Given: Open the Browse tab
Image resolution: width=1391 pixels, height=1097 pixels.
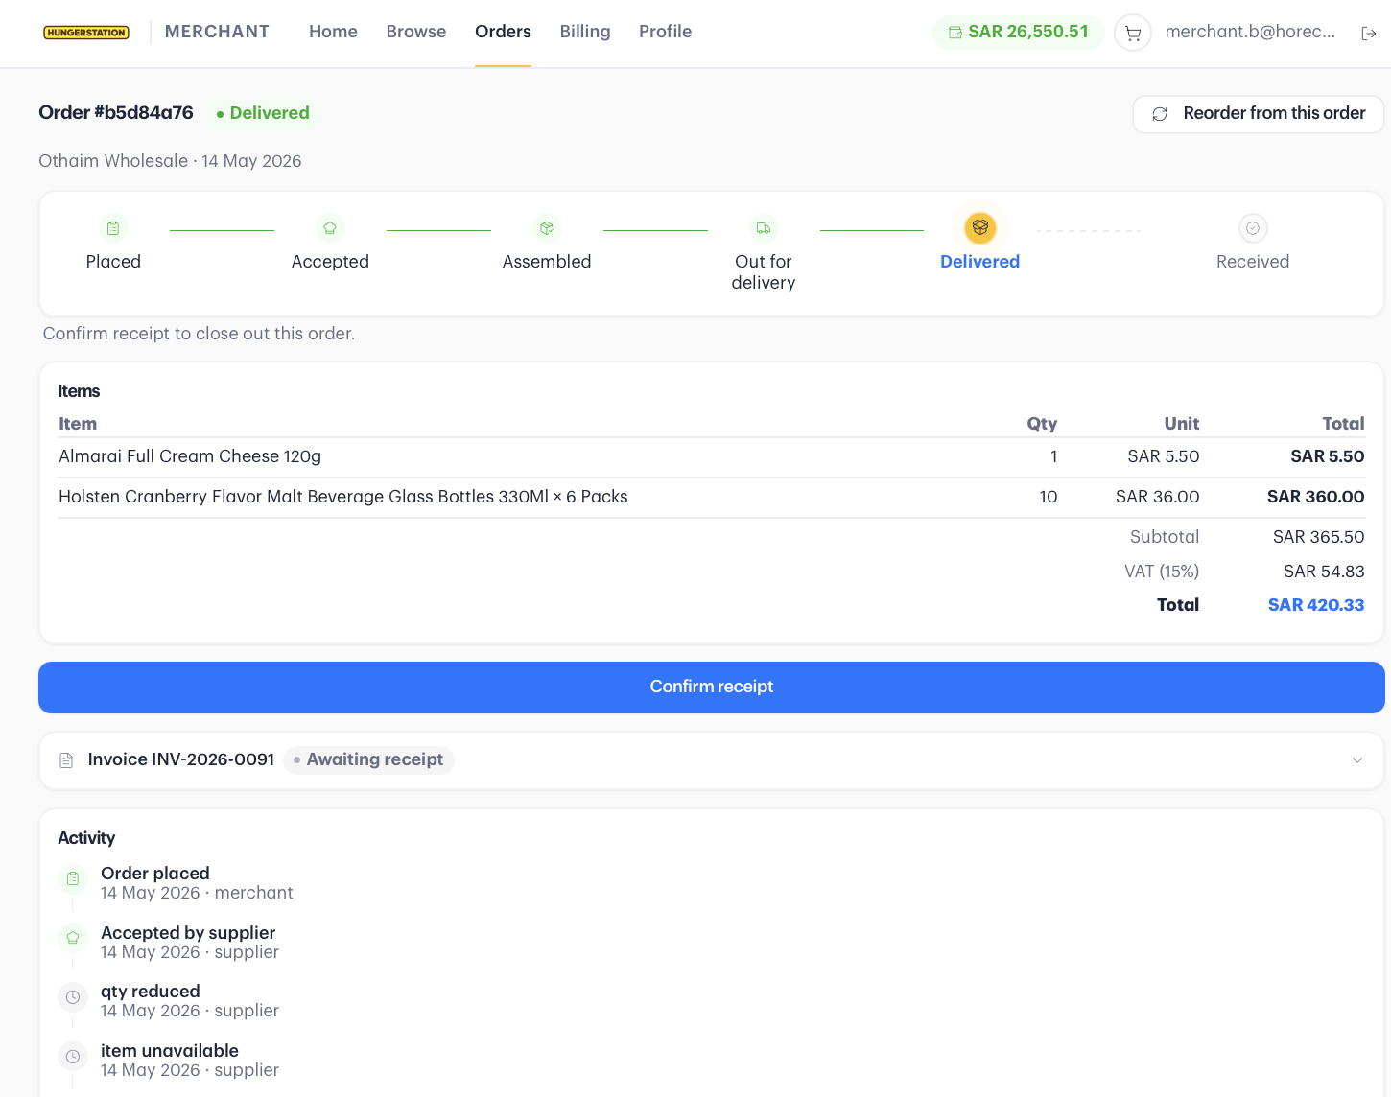Looking at the screenshot, I should coord(416,32).
